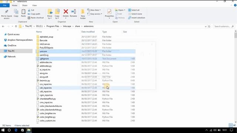Sort by Name column header

pyautogui.click(x=39, y=32)
